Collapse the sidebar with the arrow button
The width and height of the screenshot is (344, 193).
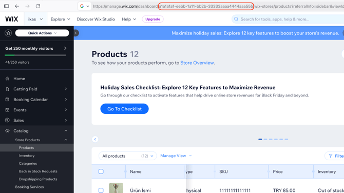click(76, 33)
